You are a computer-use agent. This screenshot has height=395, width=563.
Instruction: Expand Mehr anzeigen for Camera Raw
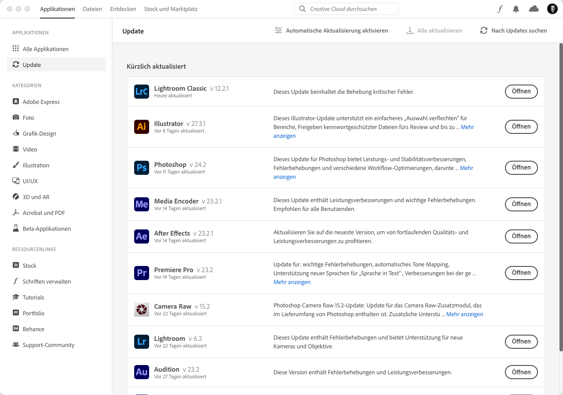click(464, 314)
